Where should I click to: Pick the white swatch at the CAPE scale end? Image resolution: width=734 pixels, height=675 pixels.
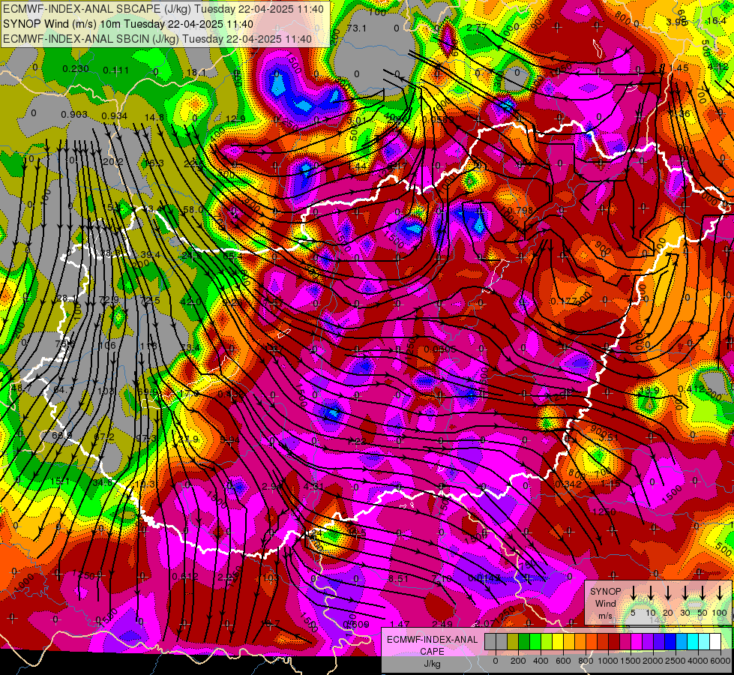tap(715, 641)
